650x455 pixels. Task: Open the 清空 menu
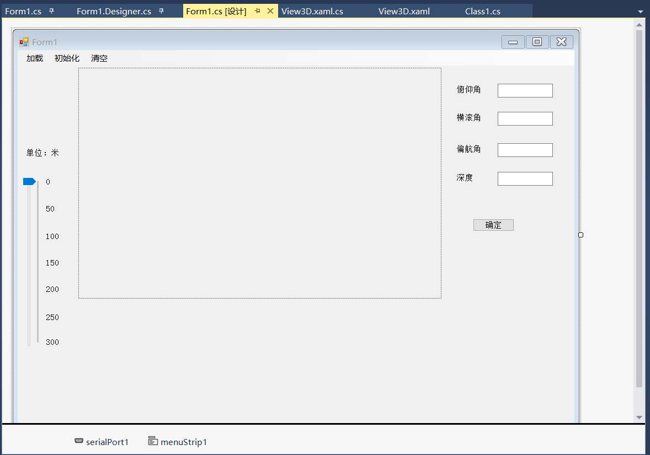click(x=99, y=58)
